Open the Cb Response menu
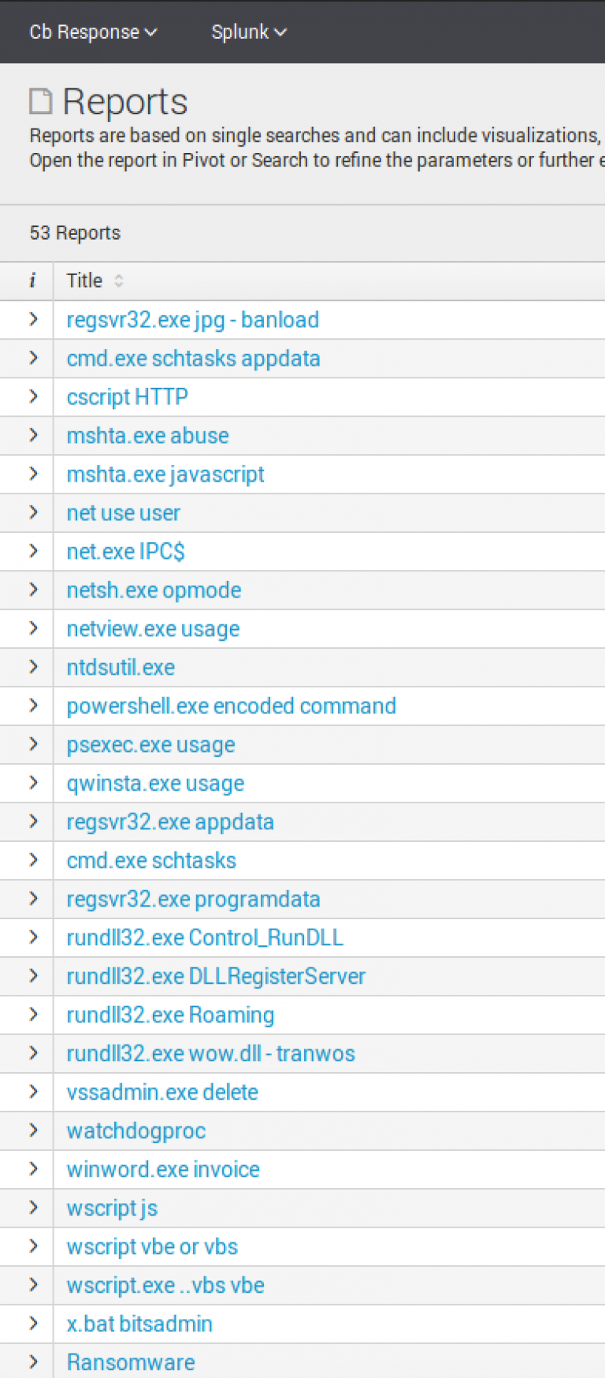605x1378 pixels. [93, 32]
